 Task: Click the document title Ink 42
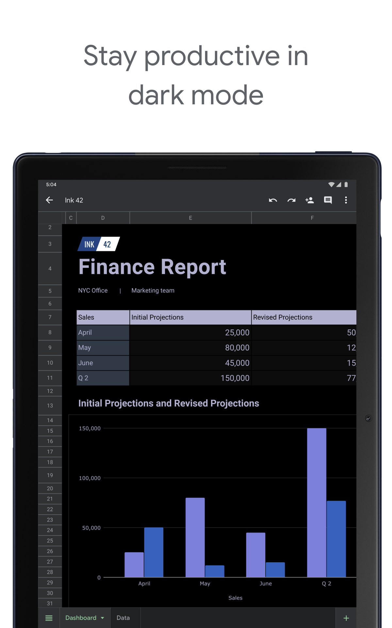click(x=74, y=200)
